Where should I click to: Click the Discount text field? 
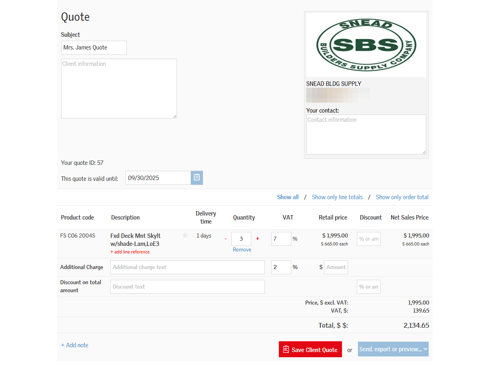(x=188, y=287)
